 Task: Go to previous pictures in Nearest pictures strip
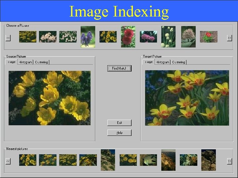click(8, 161)
